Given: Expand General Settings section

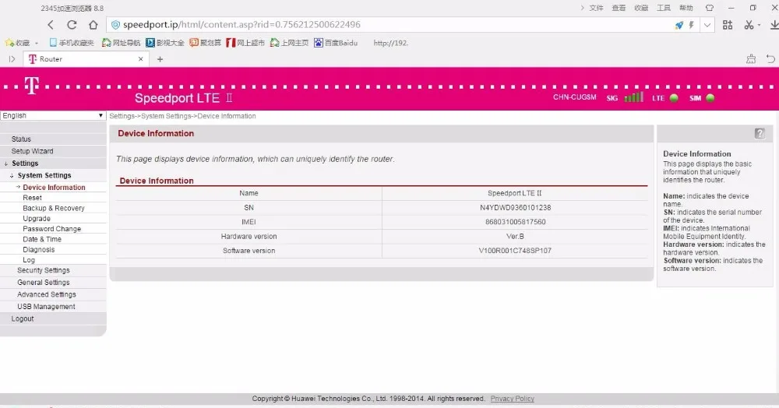Looking at the screenshot, I should pos(43,283).
